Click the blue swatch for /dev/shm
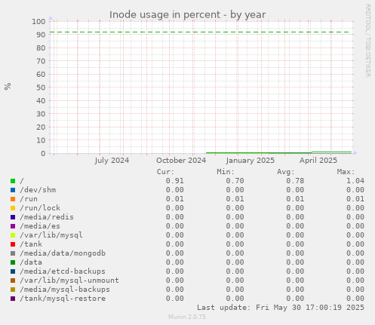Image resolution: width=375 pixels, height=325 pixels. pyautogui.click(x=13, y=190)
